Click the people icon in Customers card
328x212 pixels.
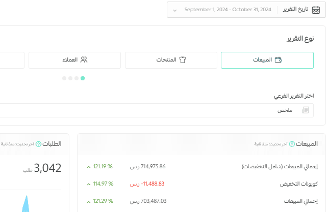point(84,60)
